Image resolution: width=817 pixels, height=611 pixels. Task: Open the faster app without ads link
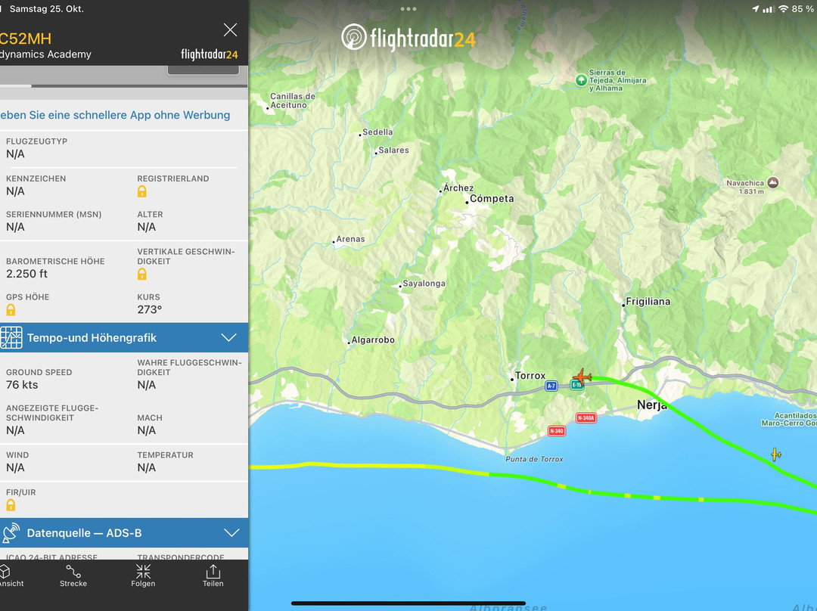[115, 115]
